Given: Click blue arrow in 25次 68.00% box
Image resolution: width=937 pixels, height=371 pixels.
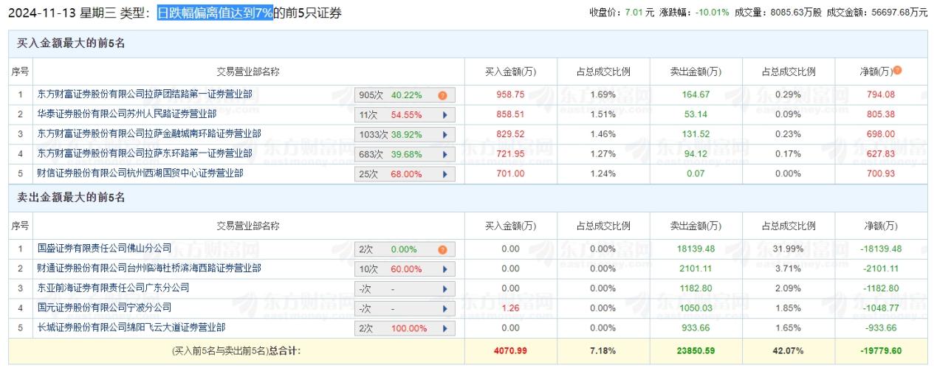Looking at the screenshot, I should click(x=445, y=175).
